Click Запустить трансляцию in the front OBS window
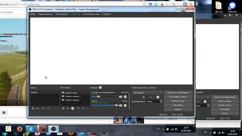The width and height of the screenshot is (242, 136). coord(178,93)
